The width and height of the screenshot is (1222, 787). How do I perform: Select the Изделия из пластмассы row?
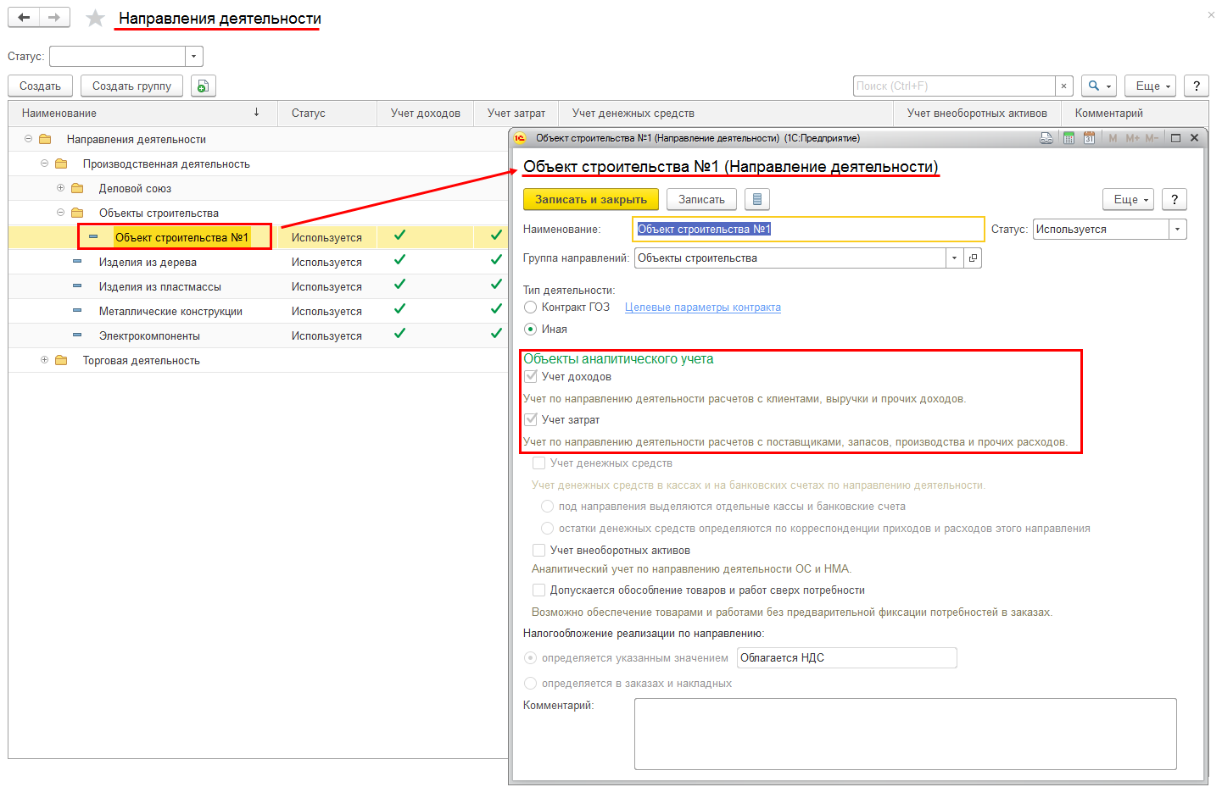258,286
